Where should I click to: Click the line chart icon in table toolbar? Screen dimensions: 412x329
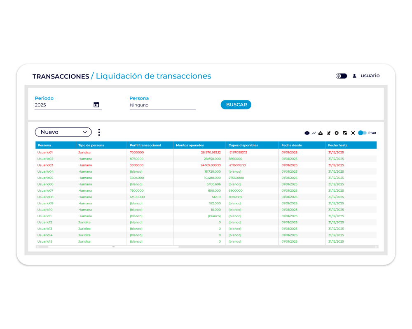pyautogui.click(x=314, y=133)
